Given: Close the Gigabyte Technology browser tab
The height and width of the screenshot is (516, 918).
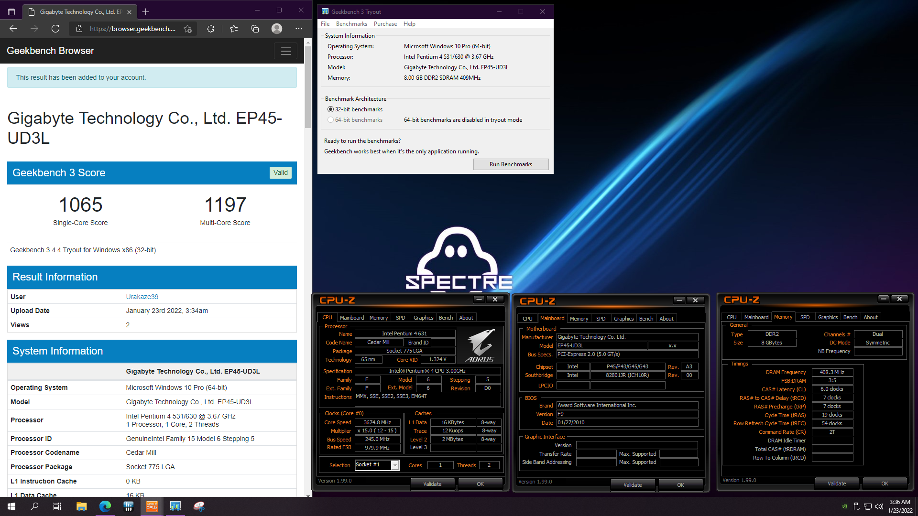Looking at the screenshot, I should (129, 12).
